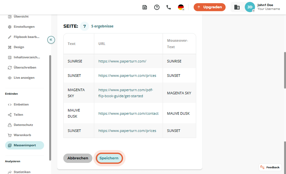This screenshot has width=286, height=174.
Task: Click the Massenimport plus-box icon
Action: pos(10,145)
